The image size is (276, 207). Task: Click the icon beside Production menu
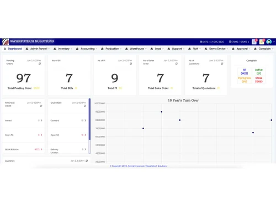[102, 49]
